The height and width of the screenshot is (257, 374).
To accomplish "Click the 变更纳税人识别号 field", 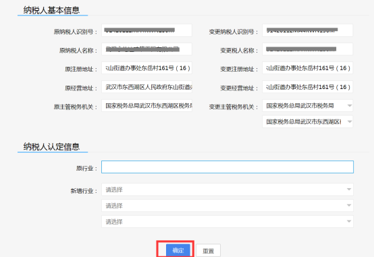I will click(307, 30).
